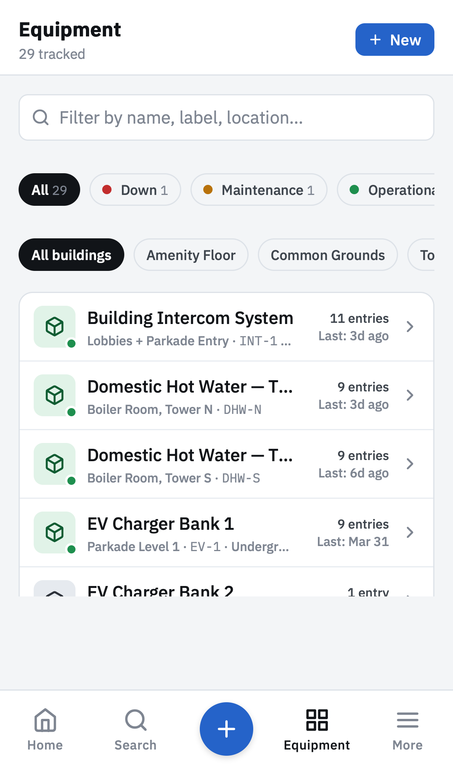
Task: Filter by Operational status
Action: pyautogui.click(x=386, y=190)
